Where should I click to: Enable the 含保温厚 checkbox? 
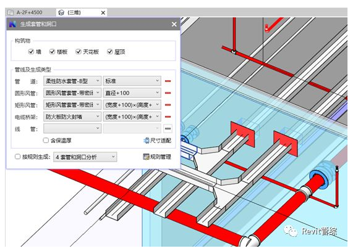46,141
